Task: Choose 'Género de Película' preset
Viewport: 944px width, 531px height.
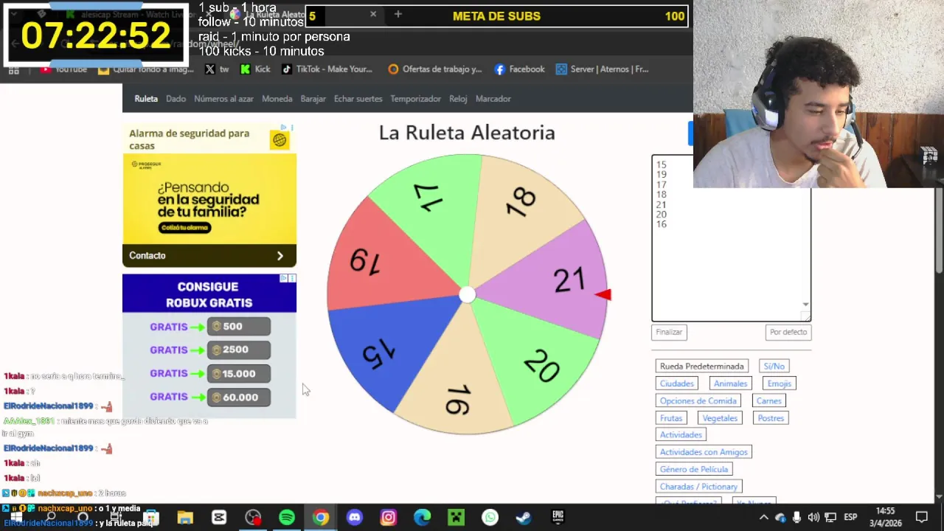Action: 694,469
